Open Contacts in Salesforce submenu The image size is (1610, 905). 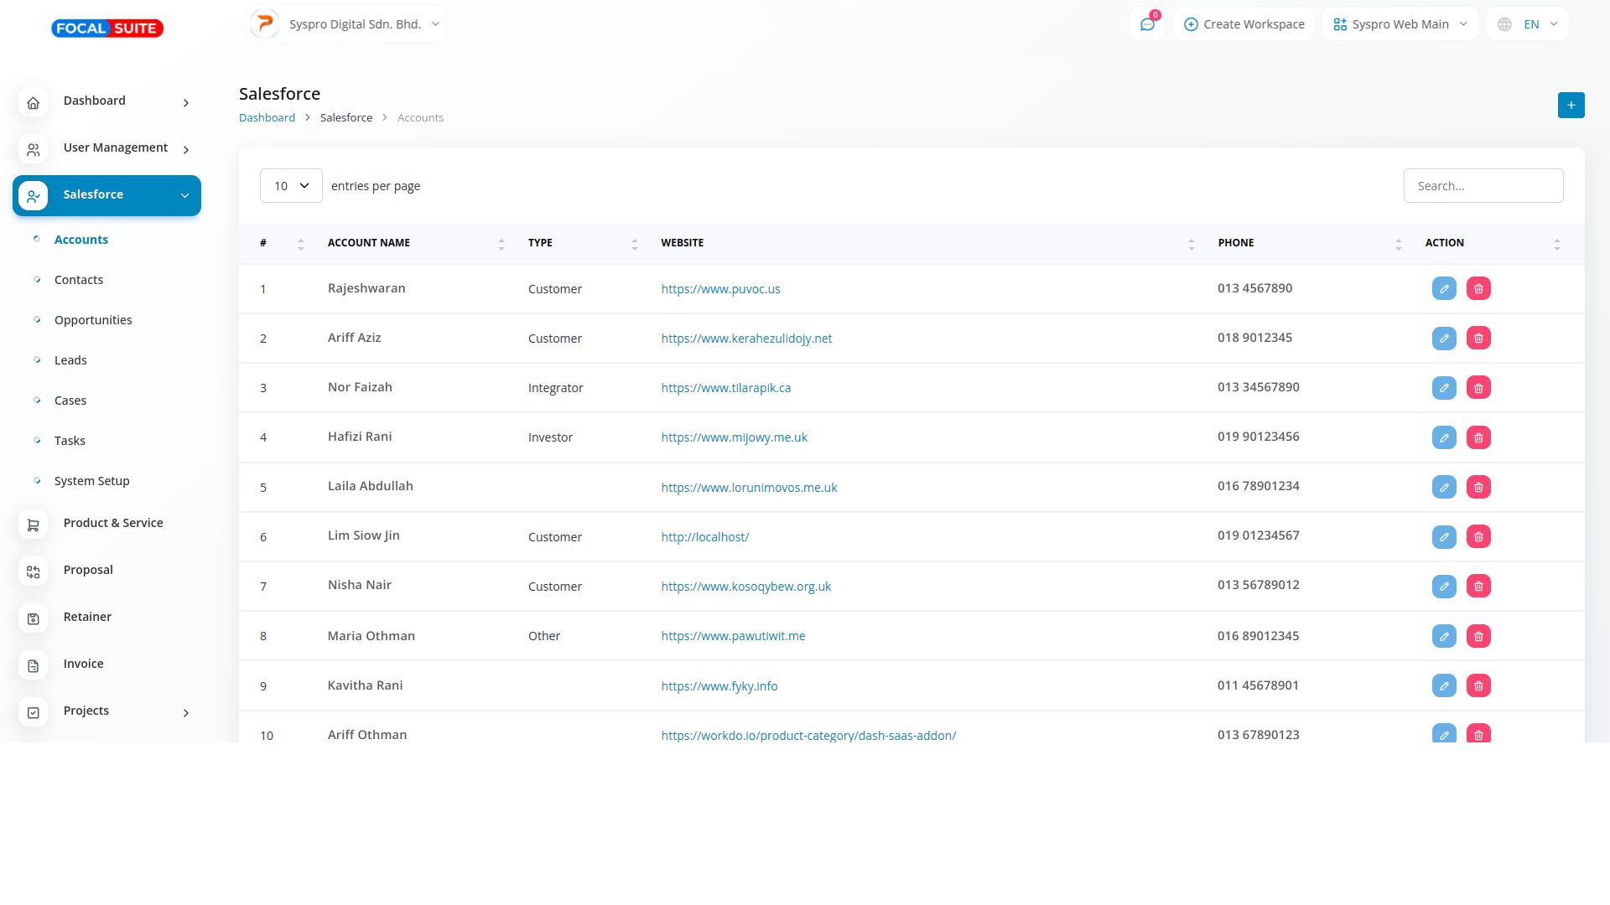point(79,280)
